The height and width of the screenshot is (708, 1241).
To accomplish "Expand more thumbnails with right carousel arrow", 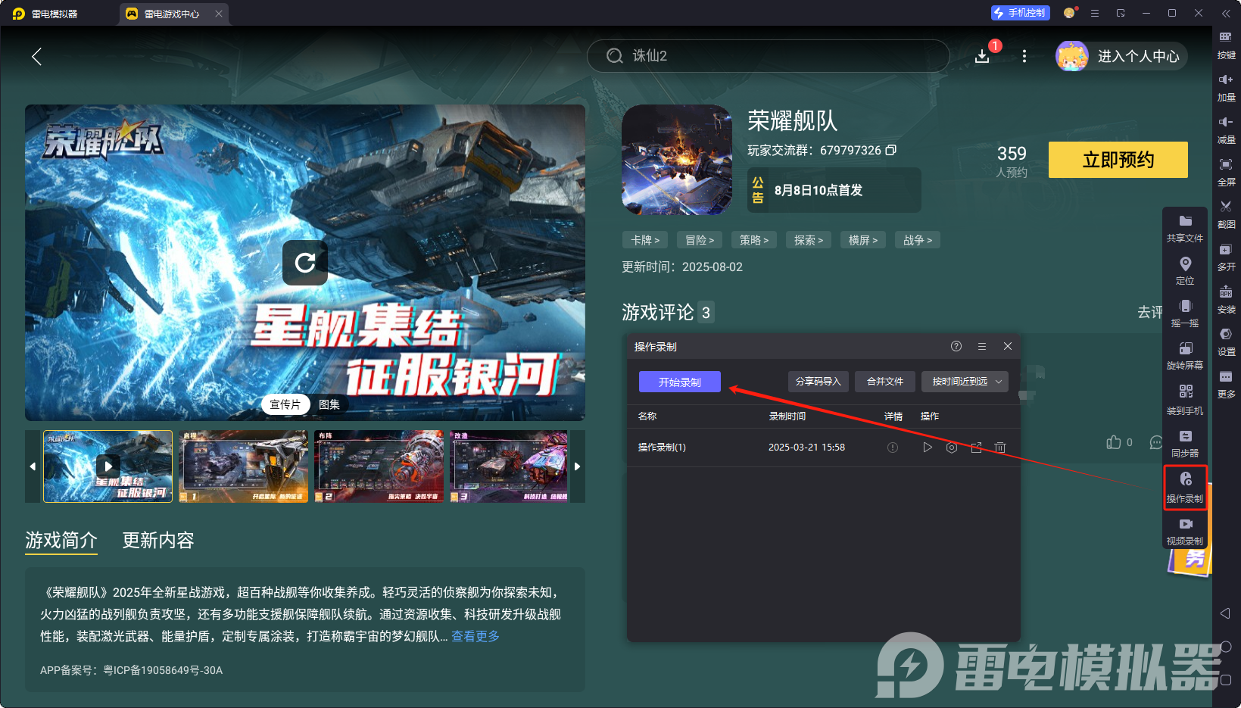I will 577,466.
